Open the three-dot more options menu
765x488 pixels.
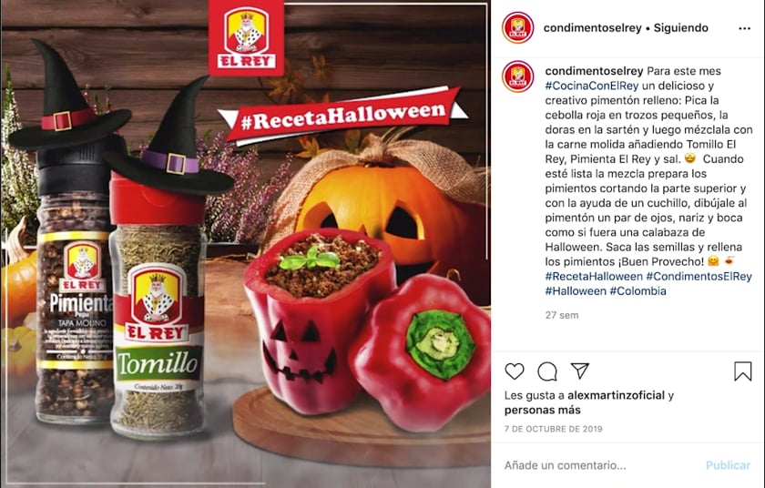coord(745,28)
